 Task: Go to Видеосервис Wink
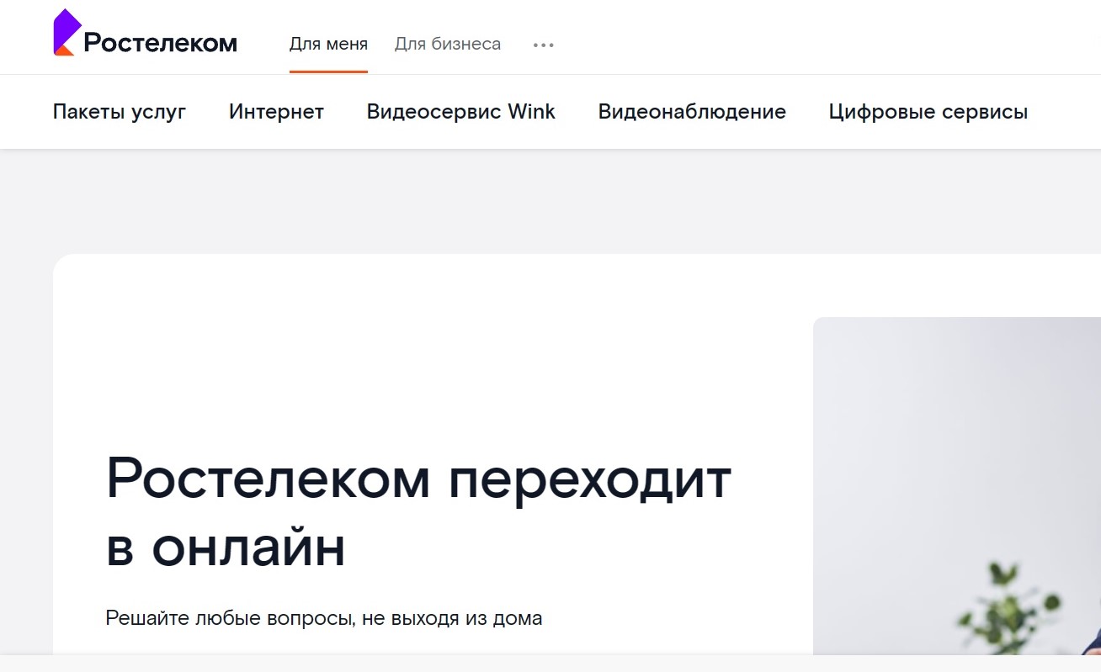click(x=461, y=112)
